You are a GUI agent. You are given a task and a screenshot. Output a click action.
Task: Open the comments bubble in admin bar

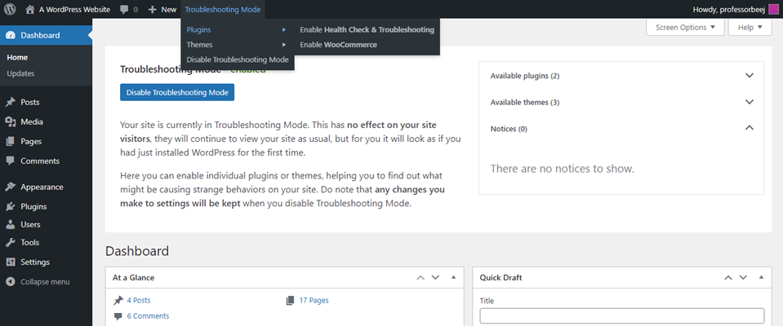[x=128, y=9]
